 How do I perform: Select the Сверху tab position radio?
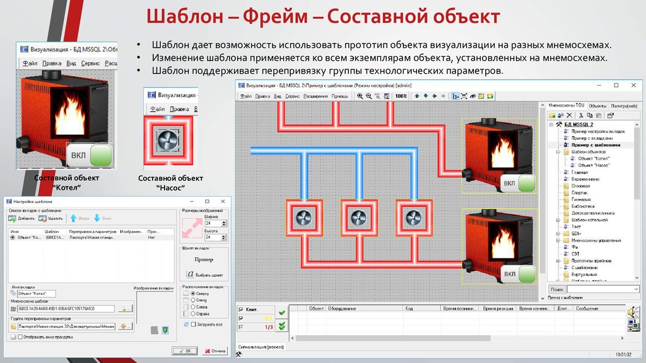193,294
